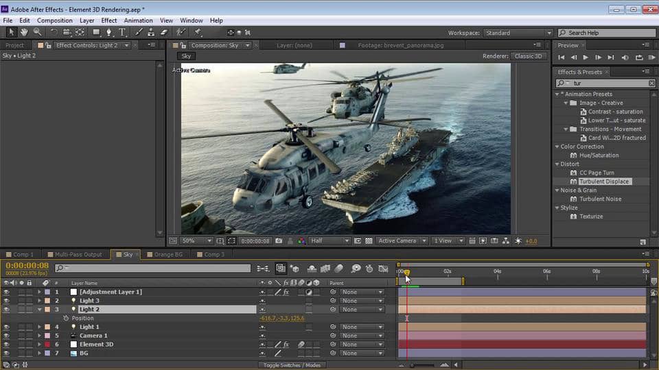Click the Light 2 Position value
This screenshot has height=370, width=659.
click(281, 319)
